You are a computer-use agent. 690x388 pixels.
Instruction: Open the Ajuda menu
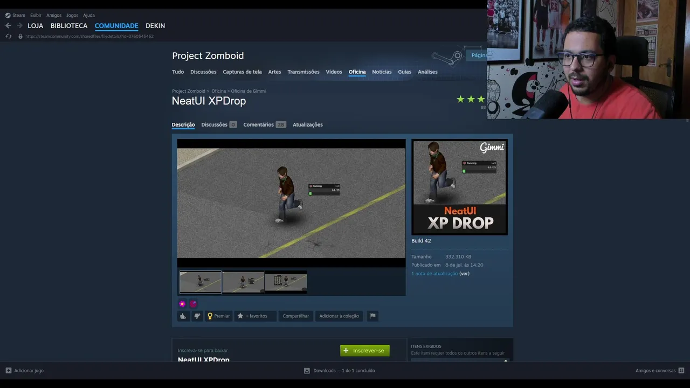[89, 15]
